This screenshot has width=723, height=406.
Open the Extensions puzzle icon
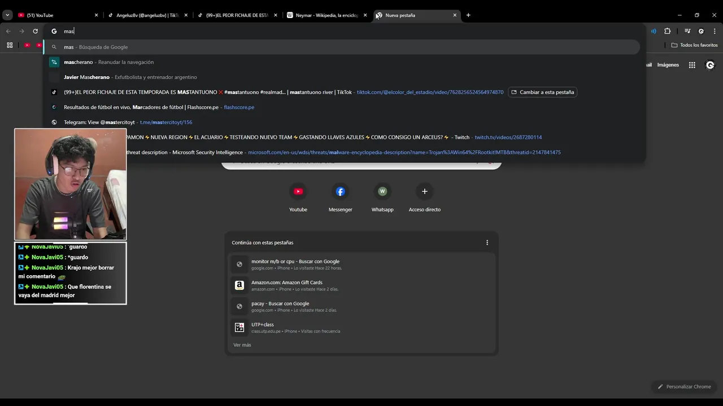[667, 31]
